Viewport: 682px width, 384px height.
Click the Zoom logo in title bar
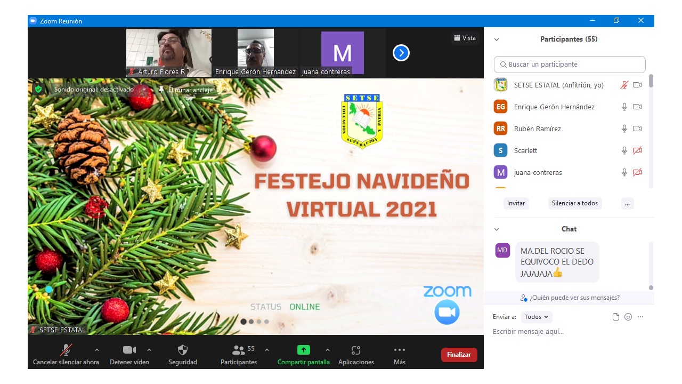click(33, 21)
